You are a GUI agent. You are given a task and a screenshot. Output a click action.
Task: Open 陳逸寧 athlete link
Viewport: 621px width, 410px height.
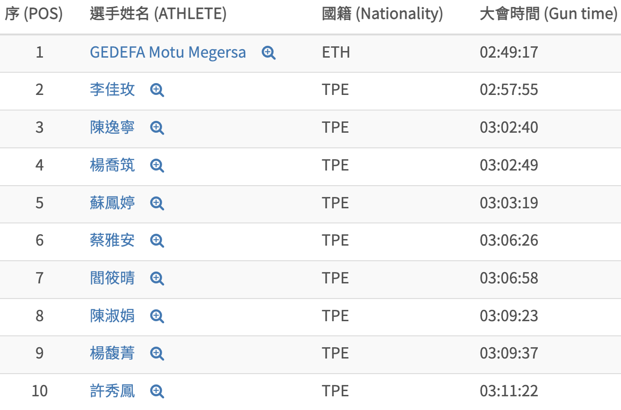112,128
